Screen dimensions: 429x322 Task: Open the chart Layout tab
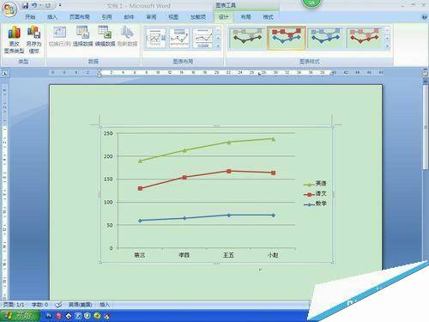click(245, 17)
